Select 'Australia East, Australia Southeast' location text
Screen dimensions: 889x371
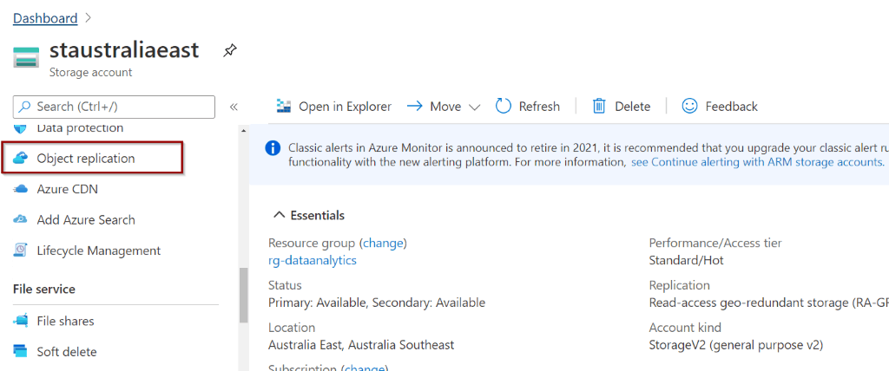(x=361, y=344)
